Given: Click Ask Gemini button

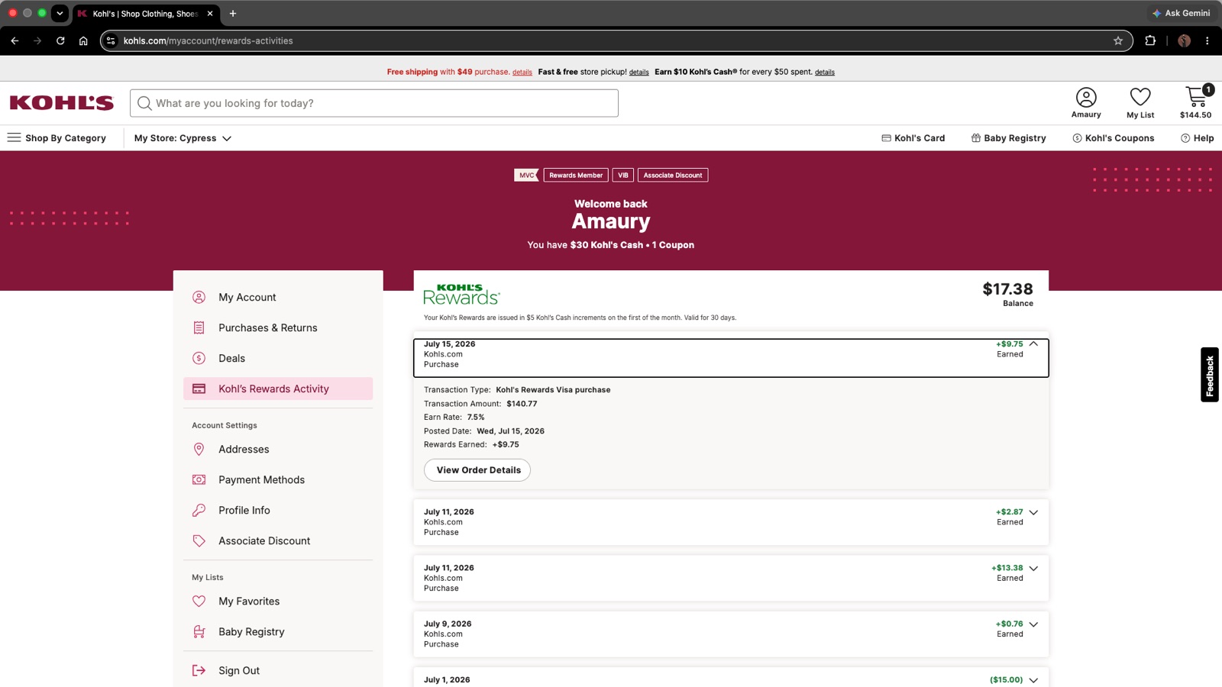Looking at the screenshot, I should coord(1181,13).
